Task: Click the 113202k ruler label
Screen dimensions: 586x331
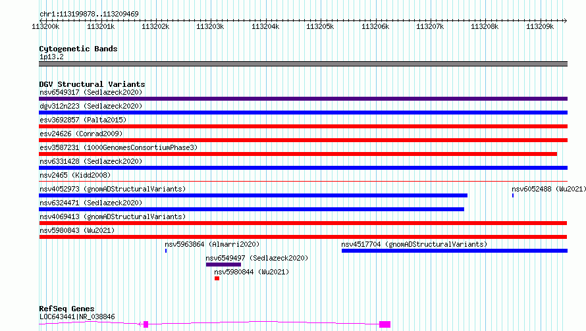Action: click(155, 26)
